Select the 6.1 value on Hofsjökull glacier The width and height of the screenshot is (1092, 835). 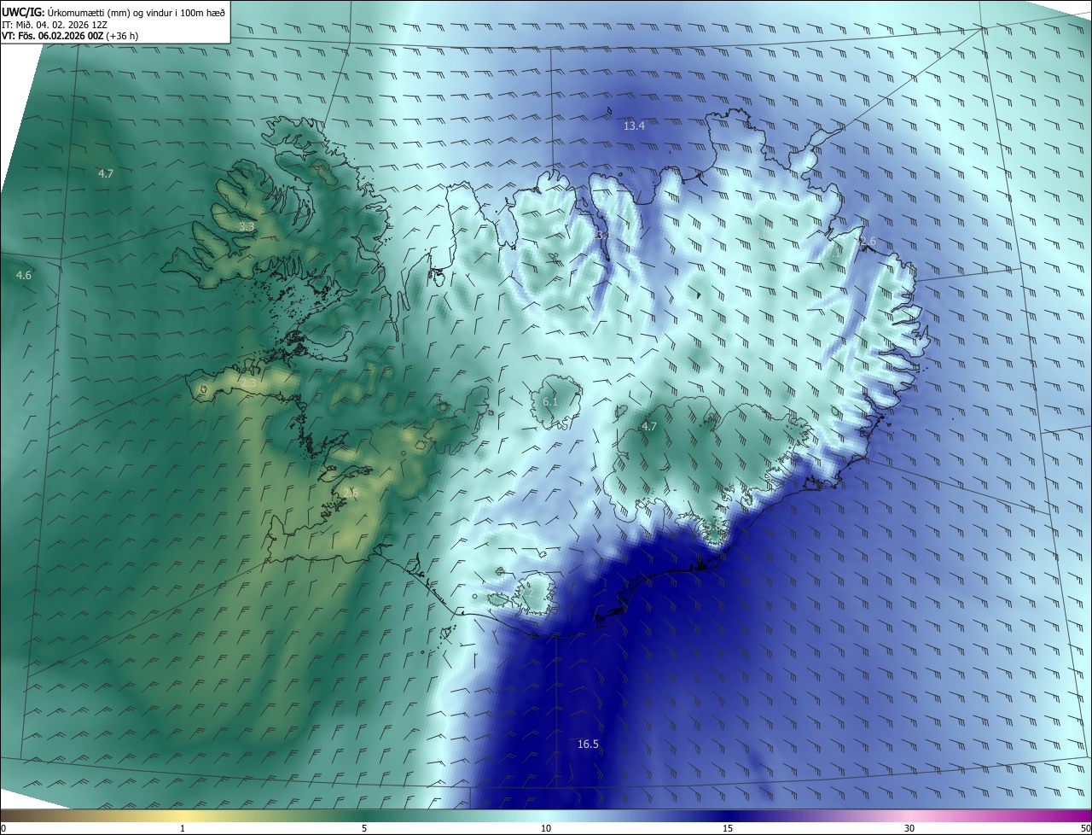click(x=550, y=401)
